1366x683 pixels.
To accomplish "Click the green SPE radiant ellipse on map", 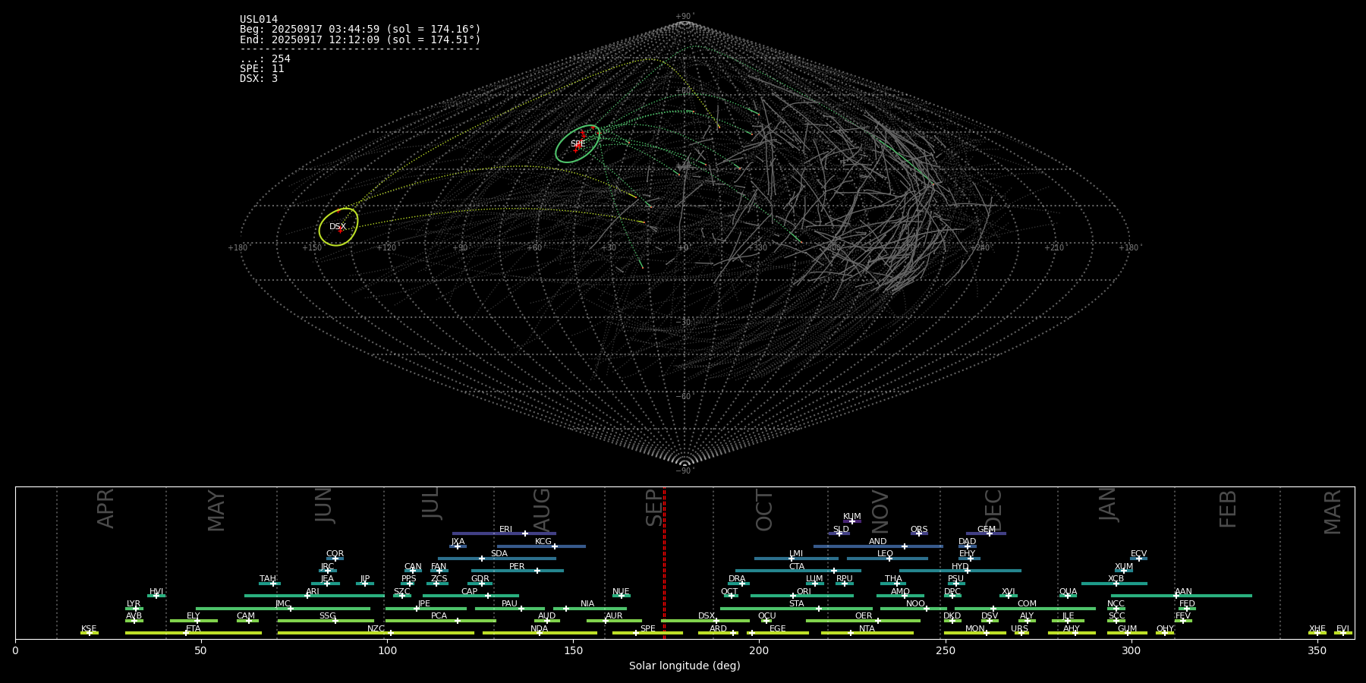I will pos(578,143).
